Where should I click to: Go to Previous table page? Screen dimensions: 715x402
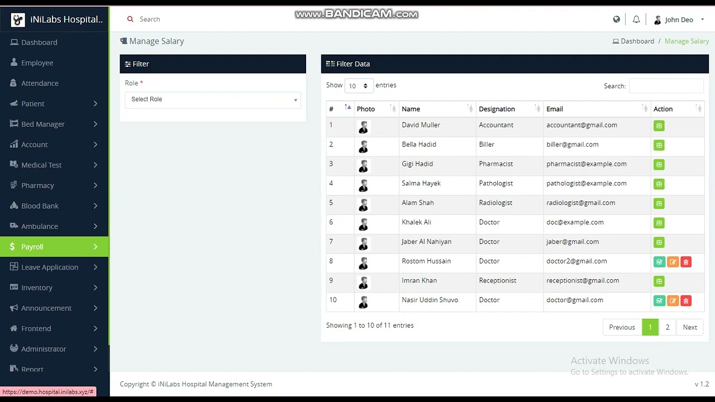(622, 328)
